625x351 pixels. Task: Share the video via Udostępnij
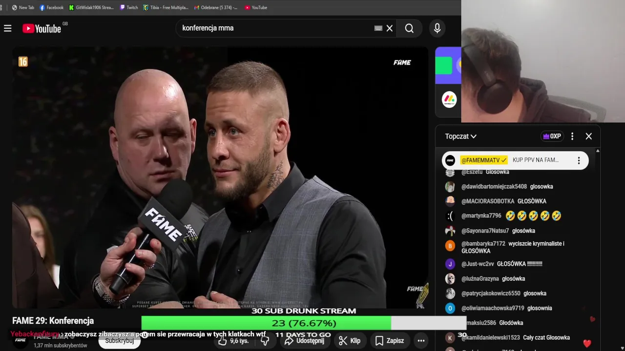(305, 341)
